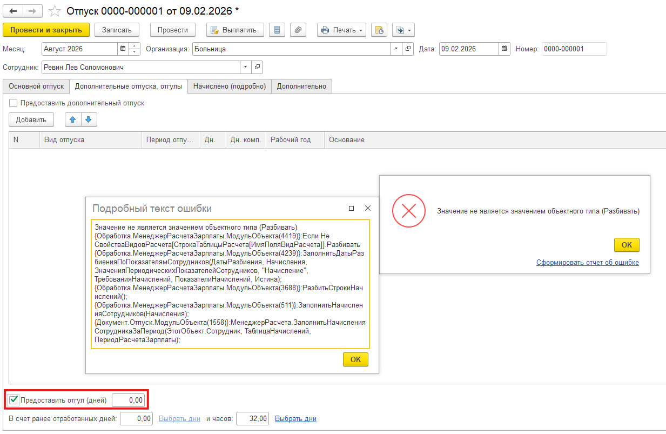Click the Выплатить button
Image resolution: width=666 pixels, height=434 pixels.
235,30
